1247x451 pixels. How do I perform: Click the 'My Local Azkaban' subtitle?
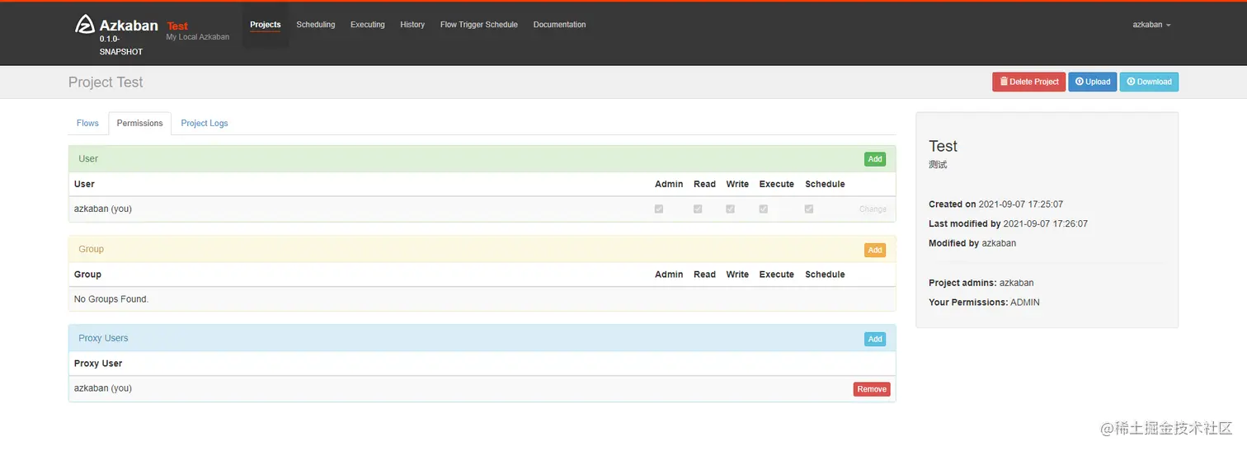pos(198,37)
